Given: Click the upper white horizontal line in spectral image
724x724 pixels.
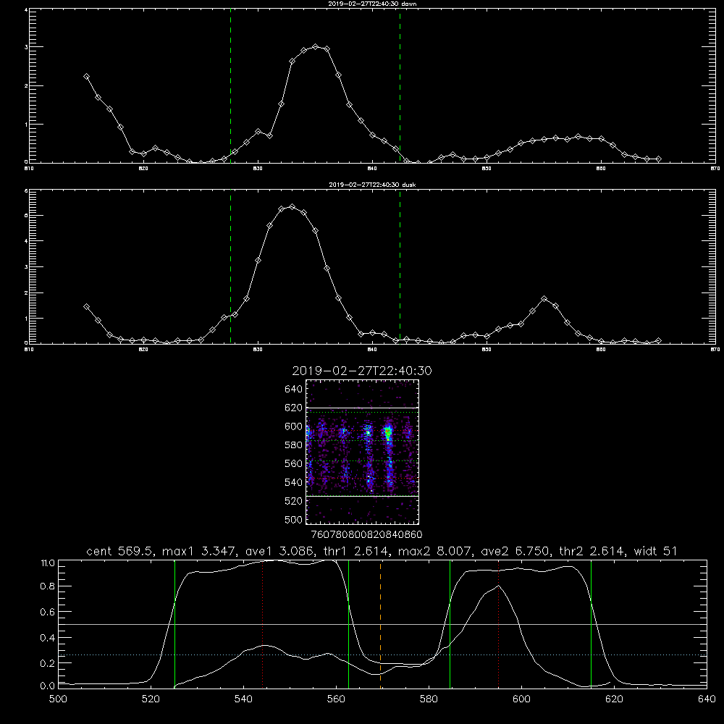Looking at the screenshot, I should 363,408.
